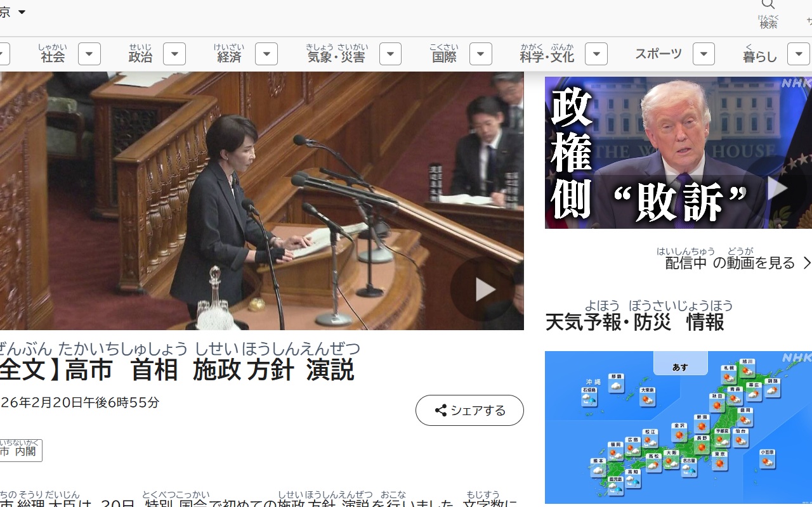The height and width of the screenshot is (507, 812).
Task: Click the Trump 政権側 敗訴 thumbnail image
Action: coord(678,153)
